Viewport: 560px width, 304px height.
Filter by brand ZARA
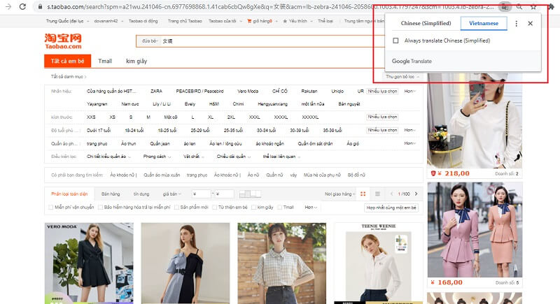156,92
